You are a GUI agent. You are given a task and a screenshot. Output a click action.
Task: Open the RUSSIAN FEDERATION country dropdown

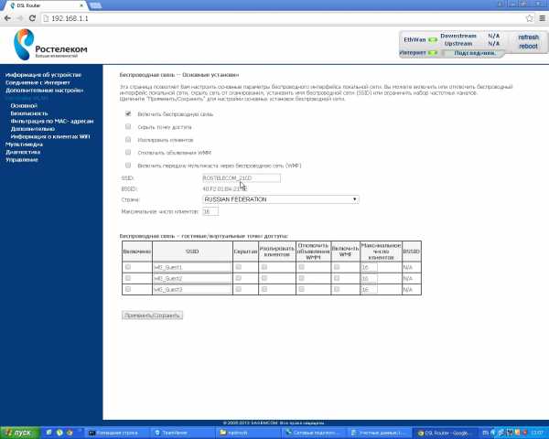281,199
